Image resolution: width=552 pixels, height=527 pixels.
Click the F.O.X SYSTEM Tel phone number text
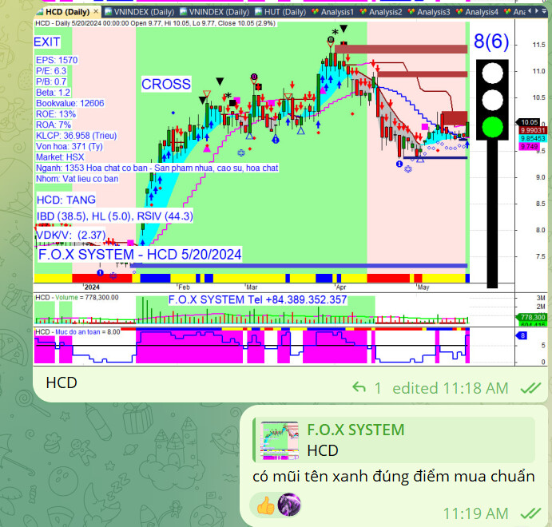point(258,299)
